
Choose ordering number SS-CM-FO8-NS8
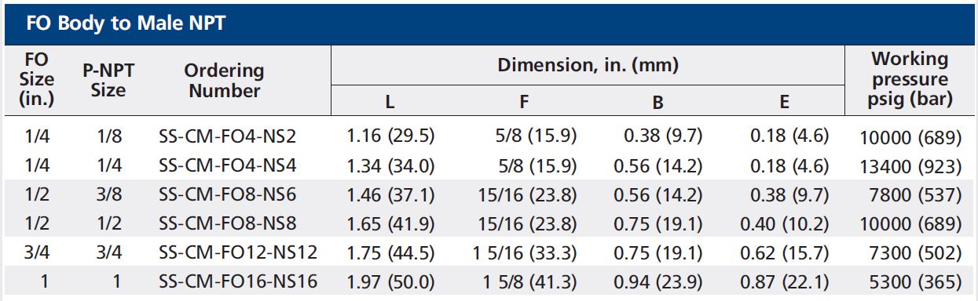[x=228, y=223]
